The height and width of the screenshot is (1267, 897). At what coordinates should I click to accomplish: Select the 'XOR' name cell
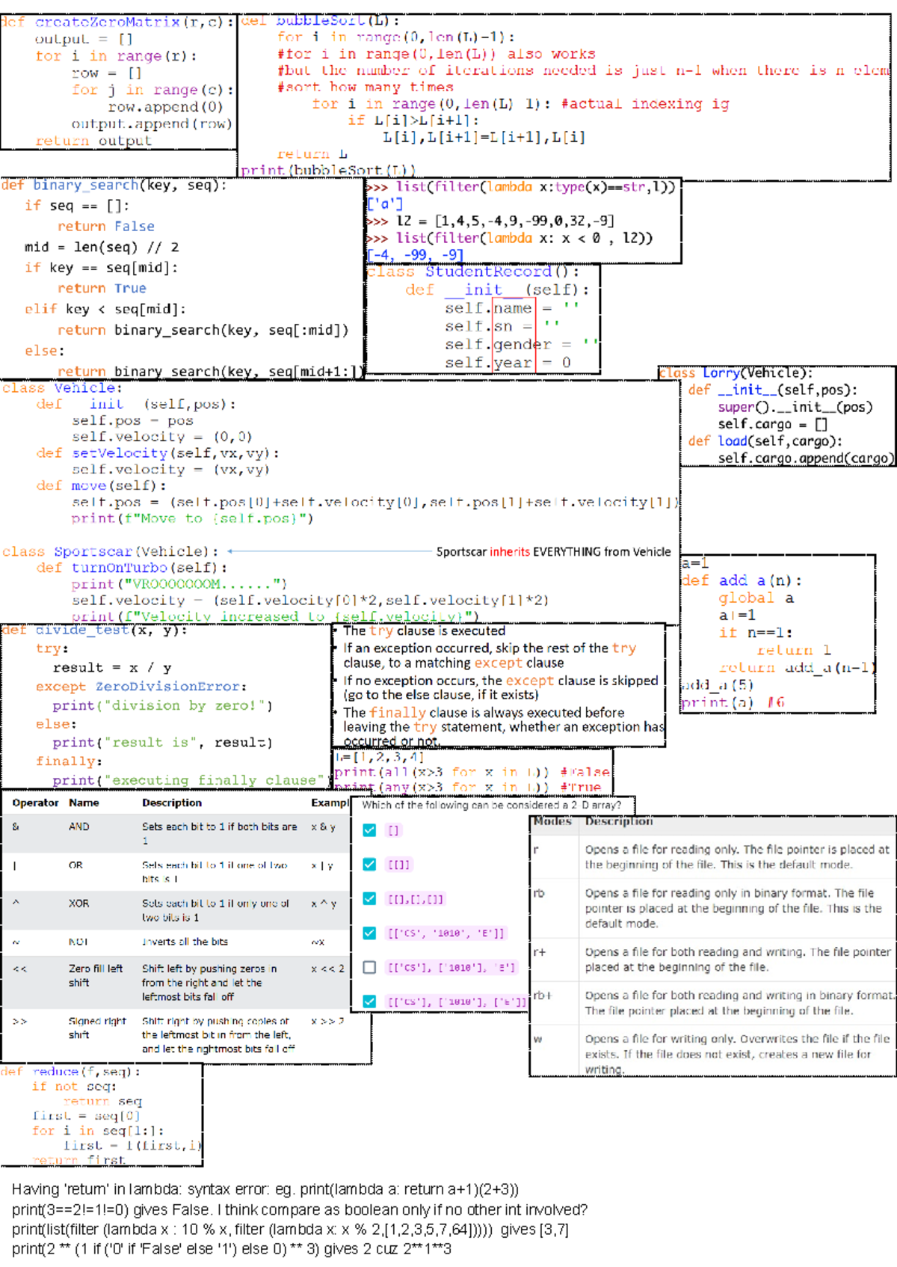click(x=78, y=904)
